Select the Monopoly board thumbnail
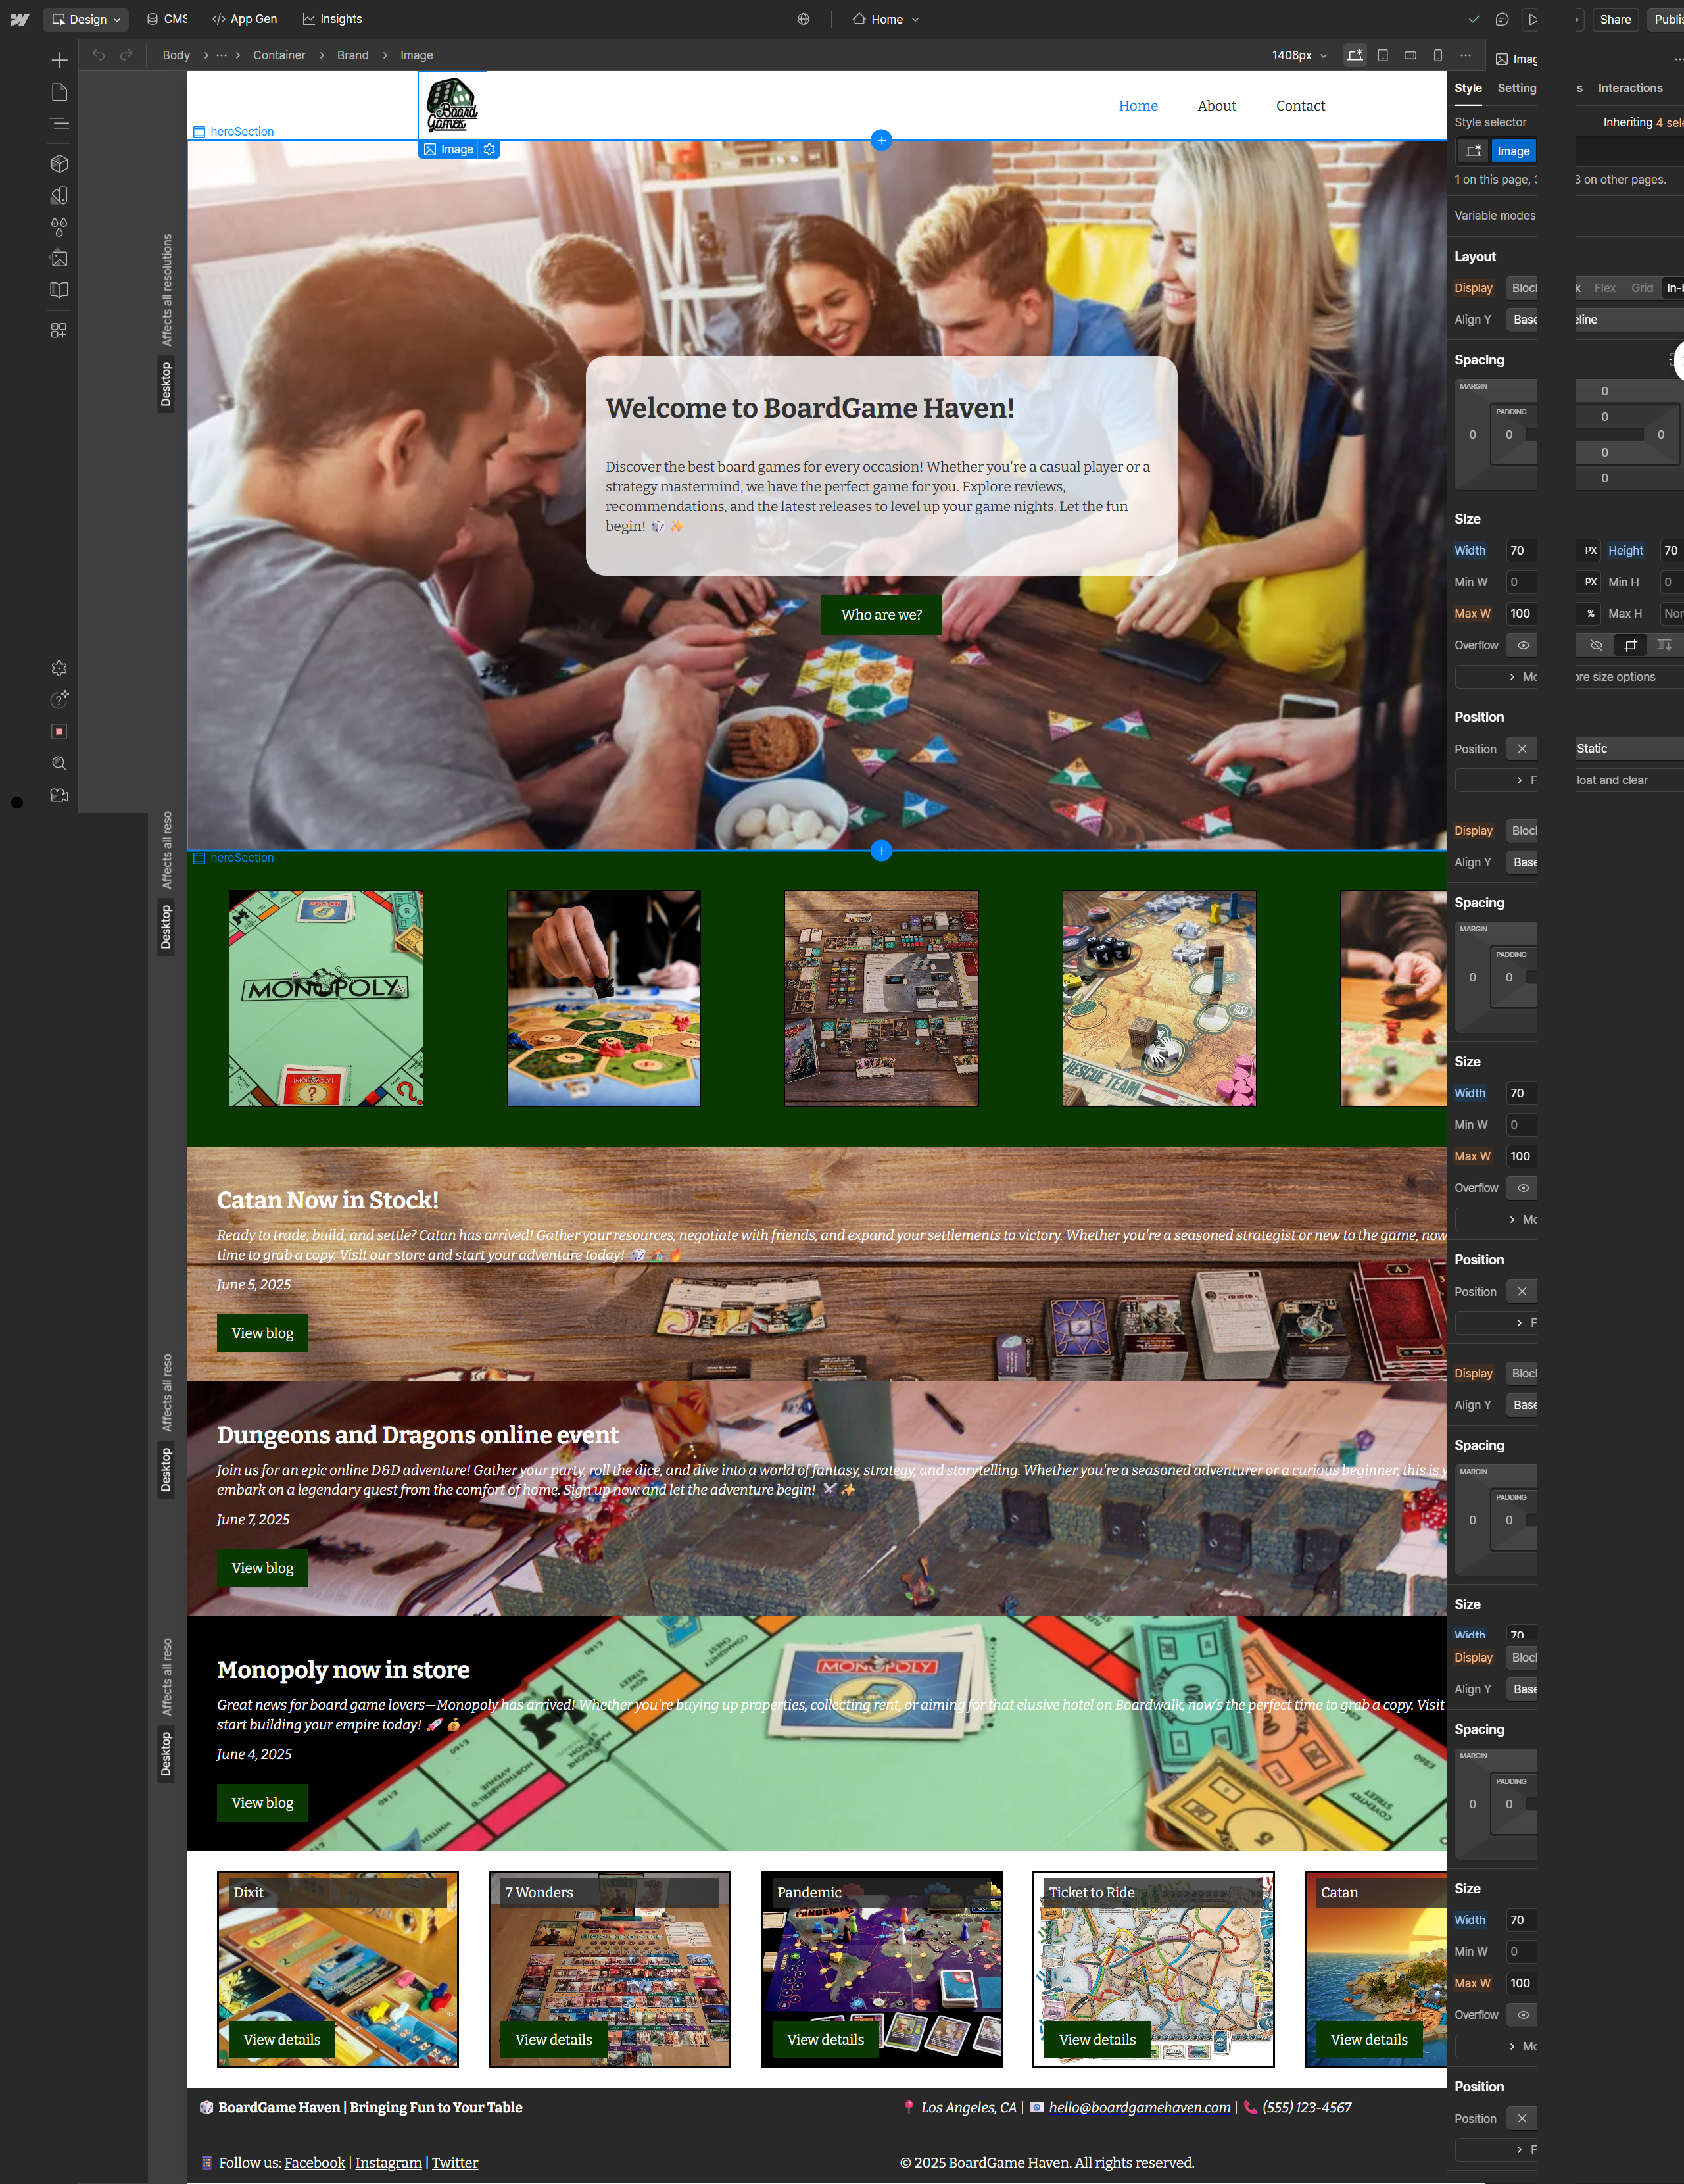This screenshot has width=1684, height=2184. (x=325, y=999)
